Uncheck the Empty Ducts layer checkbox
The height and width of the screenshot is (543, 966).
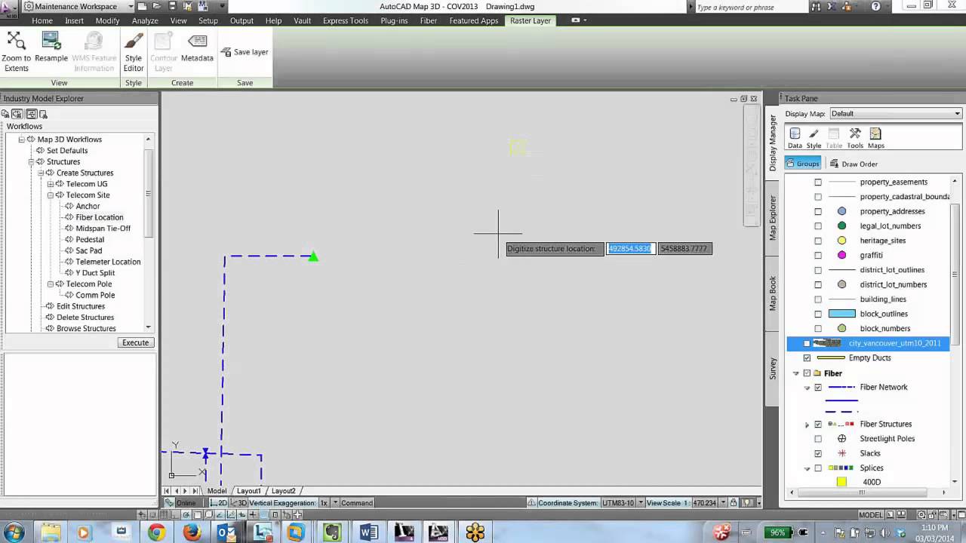click(807, 358)
